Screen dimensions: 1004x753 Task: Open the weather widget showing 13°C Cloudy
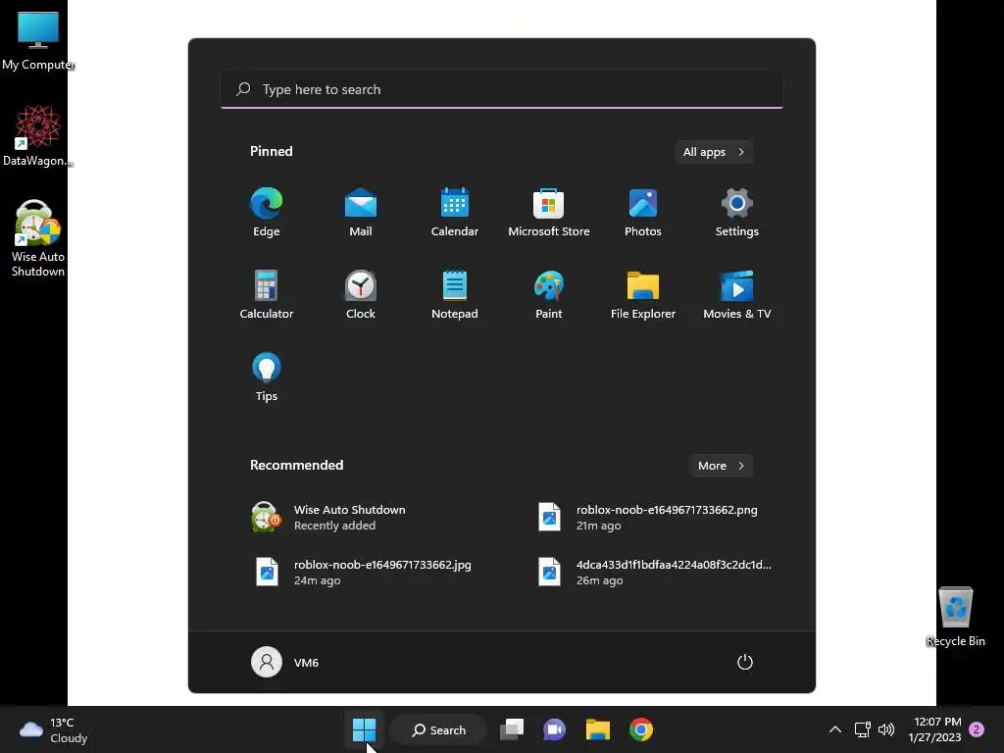[x=54, y=729]
